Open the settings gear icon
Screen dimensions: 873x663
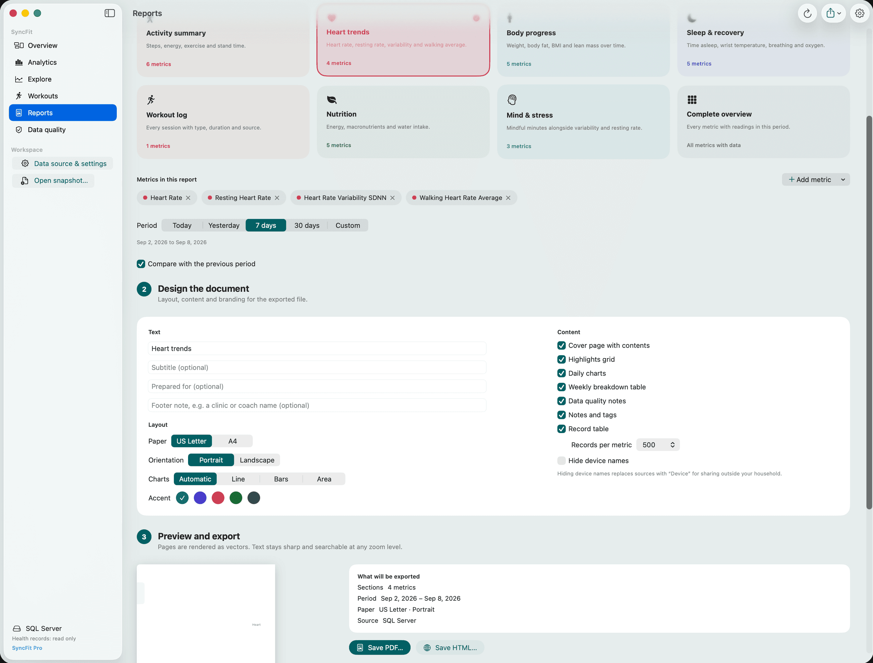tap(859, 13)
